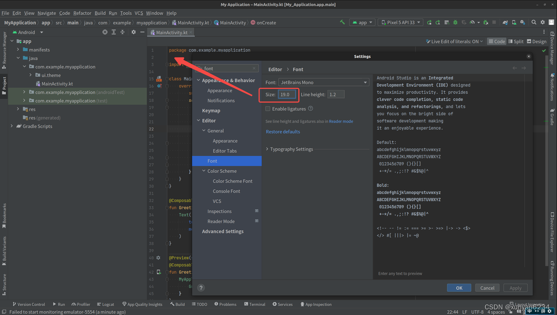Click the font Size input field

coord(287,94)
